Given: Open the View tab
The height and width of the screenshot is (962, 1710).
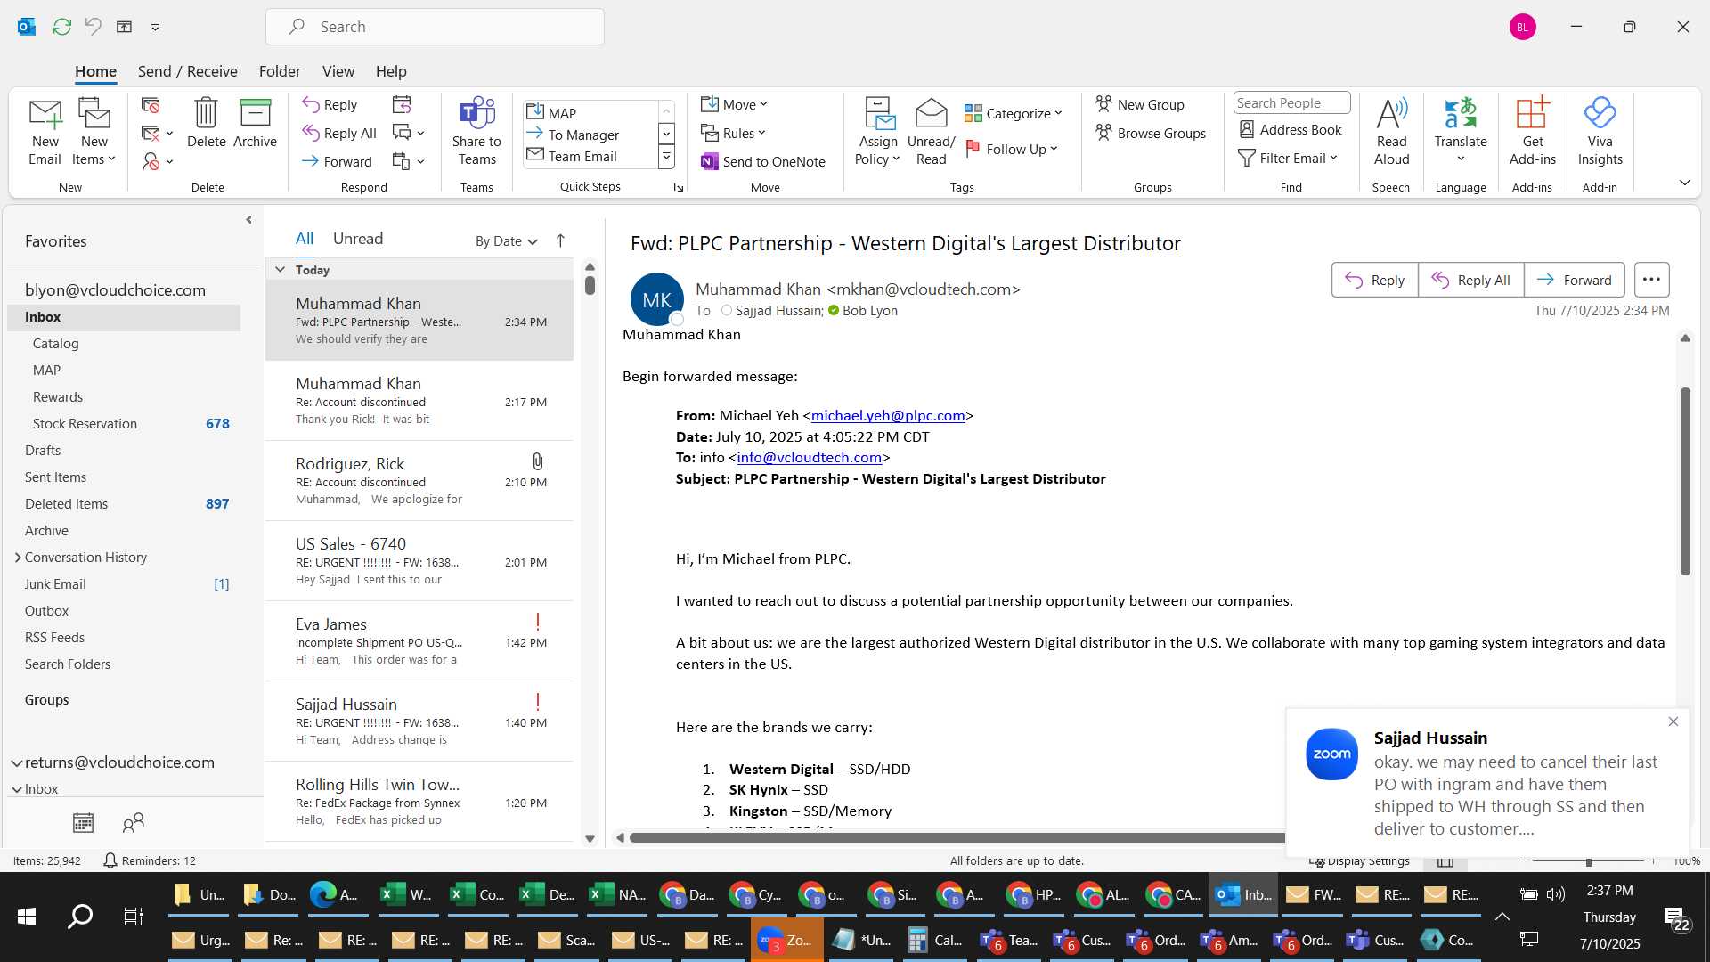Looking at the screenshot, I should coord(338,71).
